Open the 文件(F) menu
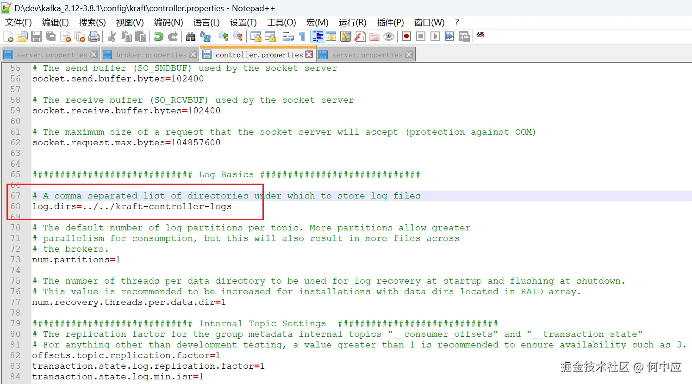Image resolution: width=692 pixels, height=384 pixels. tap(19, 22)
